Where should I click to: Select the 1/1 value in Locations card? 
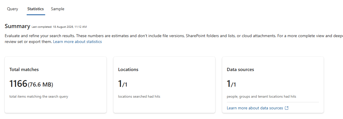[123, 84]
